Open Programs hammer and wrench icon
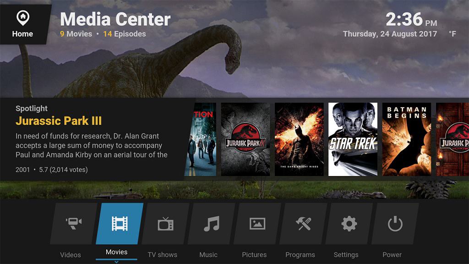The image size is (469, 264). click(x=303, y=224)
